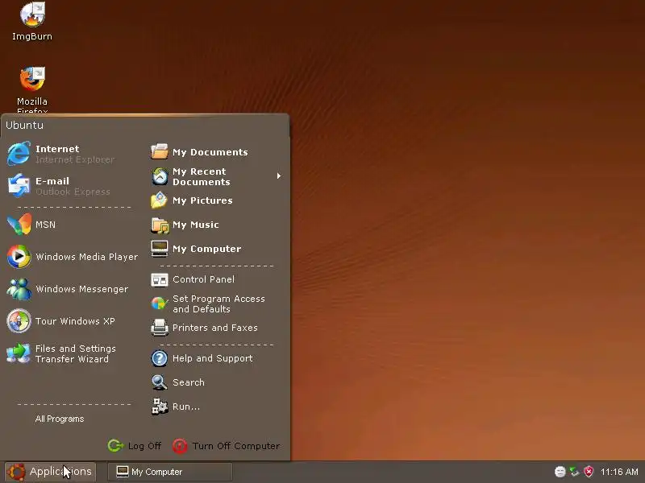Click the My Computer monitor icon in menu
The image size is (645, 483).
(160, 249)
